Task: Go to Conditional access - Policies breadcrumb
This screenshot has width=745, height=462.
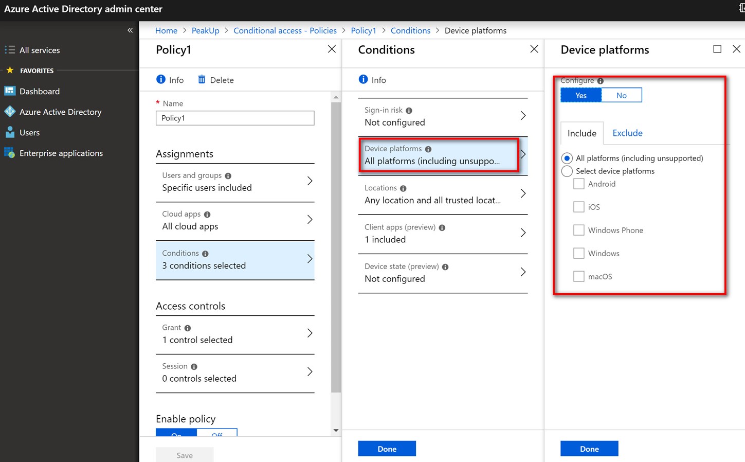Action: 285,30
